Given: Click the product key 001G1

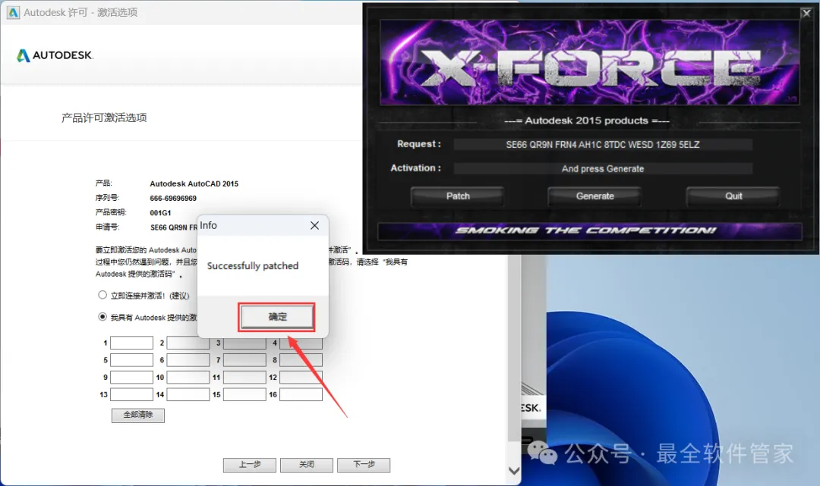Looking at the screenshot, I should coord(160,213).
